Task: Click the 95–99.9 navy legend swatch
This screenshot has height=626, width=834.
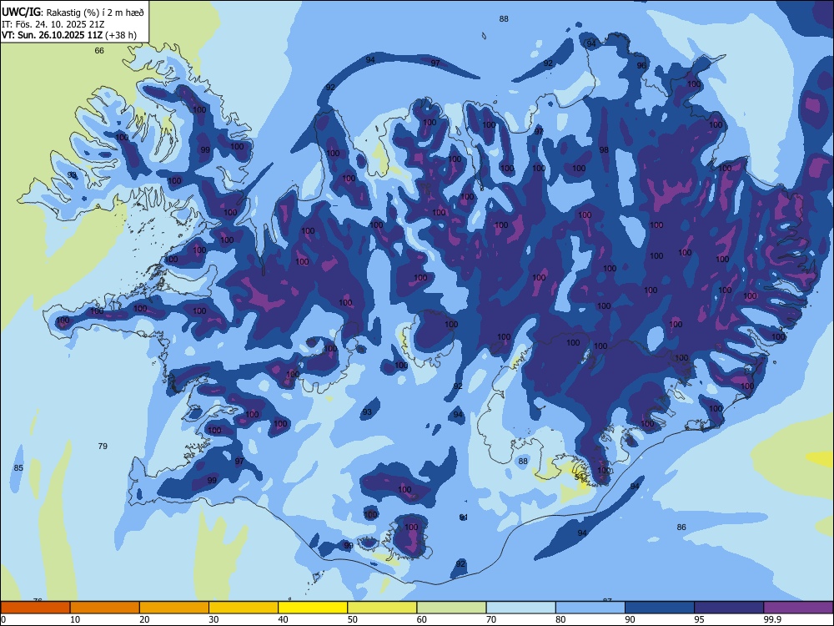Action: [729, 608]
